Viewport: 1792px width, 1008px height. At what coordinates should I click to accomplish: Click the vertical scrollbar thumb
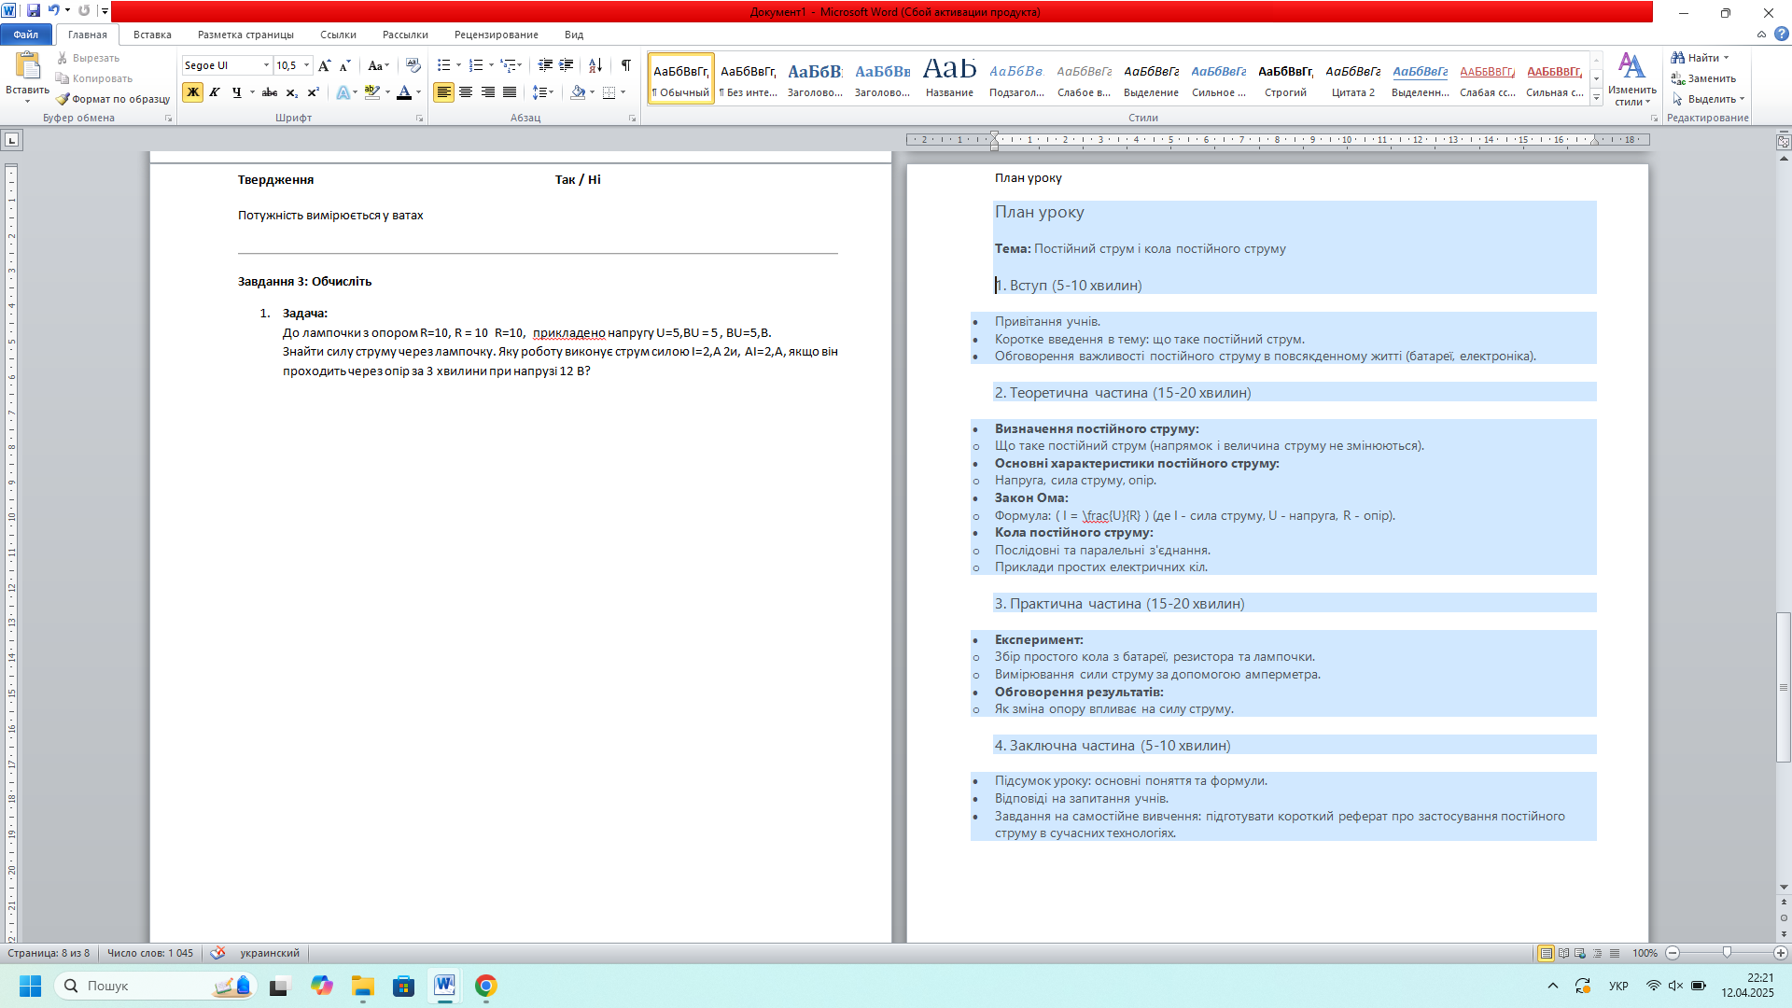(1784, 687)
